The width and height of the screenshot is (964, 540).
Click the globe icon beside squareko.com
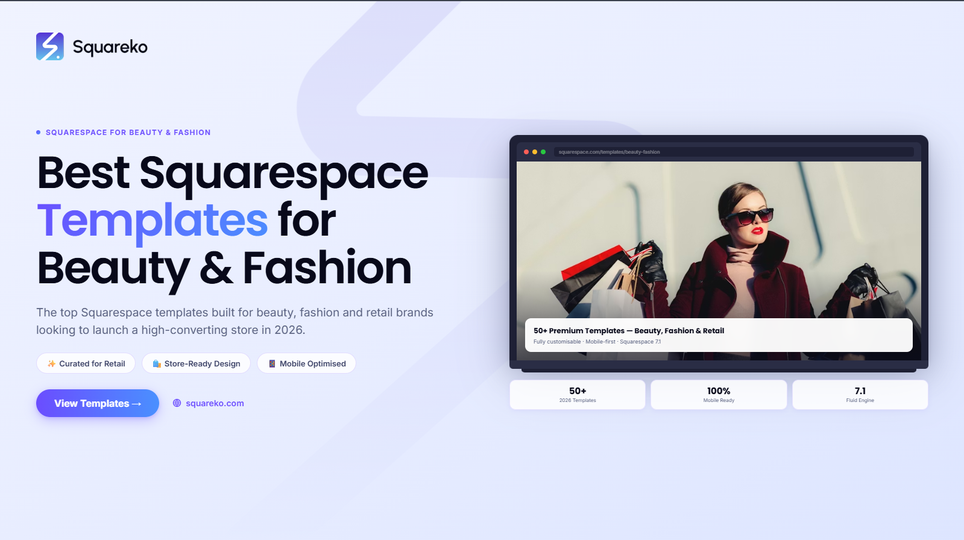pyautogui.click(x=177, y=403)
